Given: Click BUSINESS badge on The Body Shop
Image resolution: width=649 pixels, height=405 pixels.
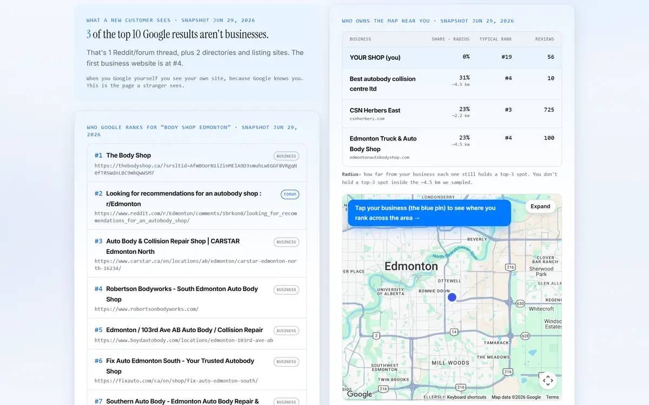Looking at the screenshot, I should point(286,156).
